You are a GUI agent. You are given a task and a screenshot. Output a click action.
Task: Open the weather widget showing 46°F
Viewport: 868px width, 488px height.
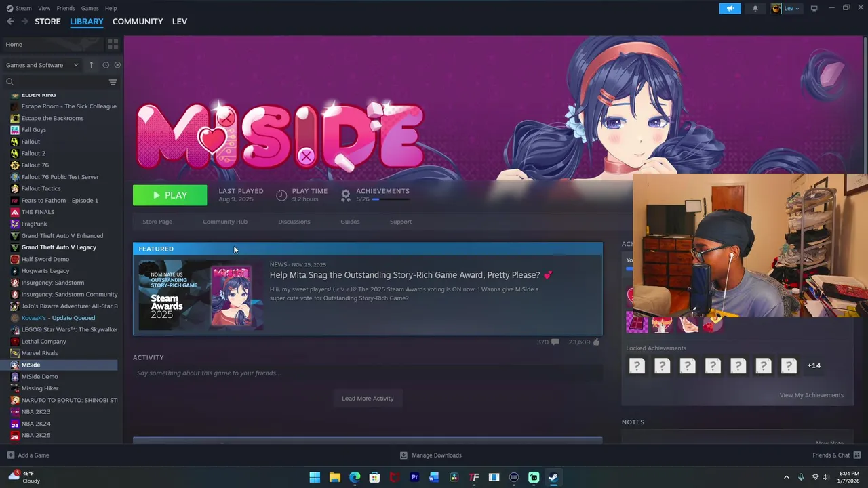pos(24,477)
